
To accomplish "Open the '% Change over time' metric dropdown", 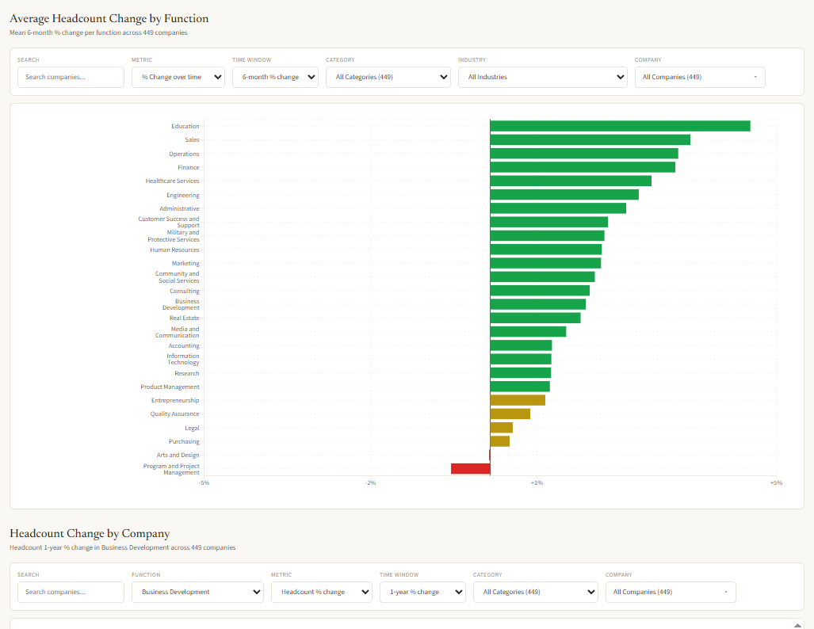I will click(x=178, y=77).
